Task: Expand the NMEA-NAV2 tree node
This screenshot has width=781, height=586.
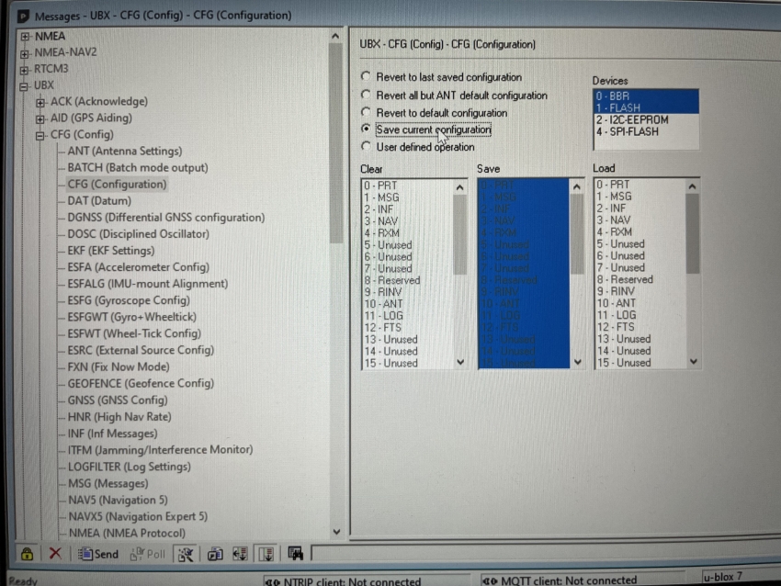Action: click(x=25, y=52)
